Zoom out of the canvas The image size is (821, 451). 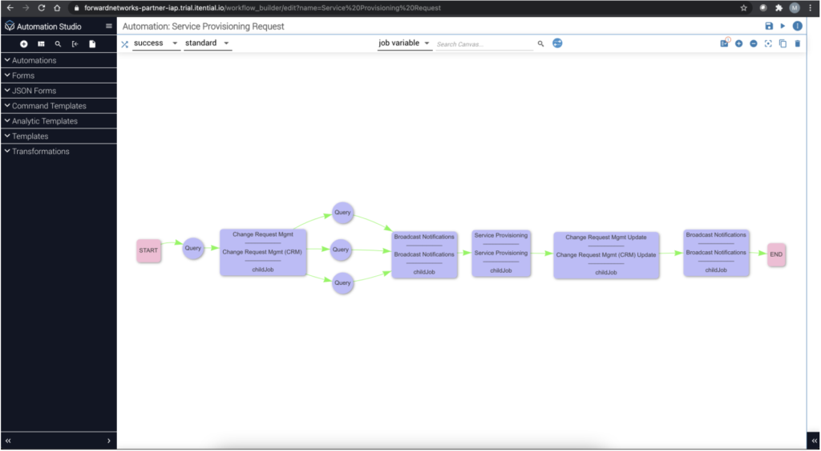(753, 43)
